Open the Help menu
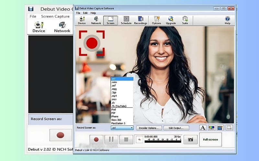 click(93, 13)
